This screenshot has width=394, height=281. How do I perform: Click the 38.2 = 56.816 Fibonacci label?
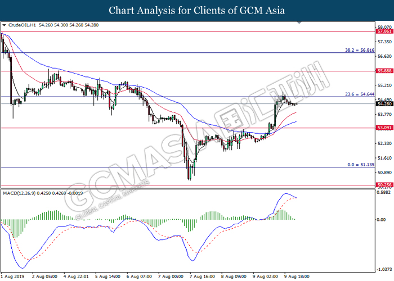(x=360, y=50)
